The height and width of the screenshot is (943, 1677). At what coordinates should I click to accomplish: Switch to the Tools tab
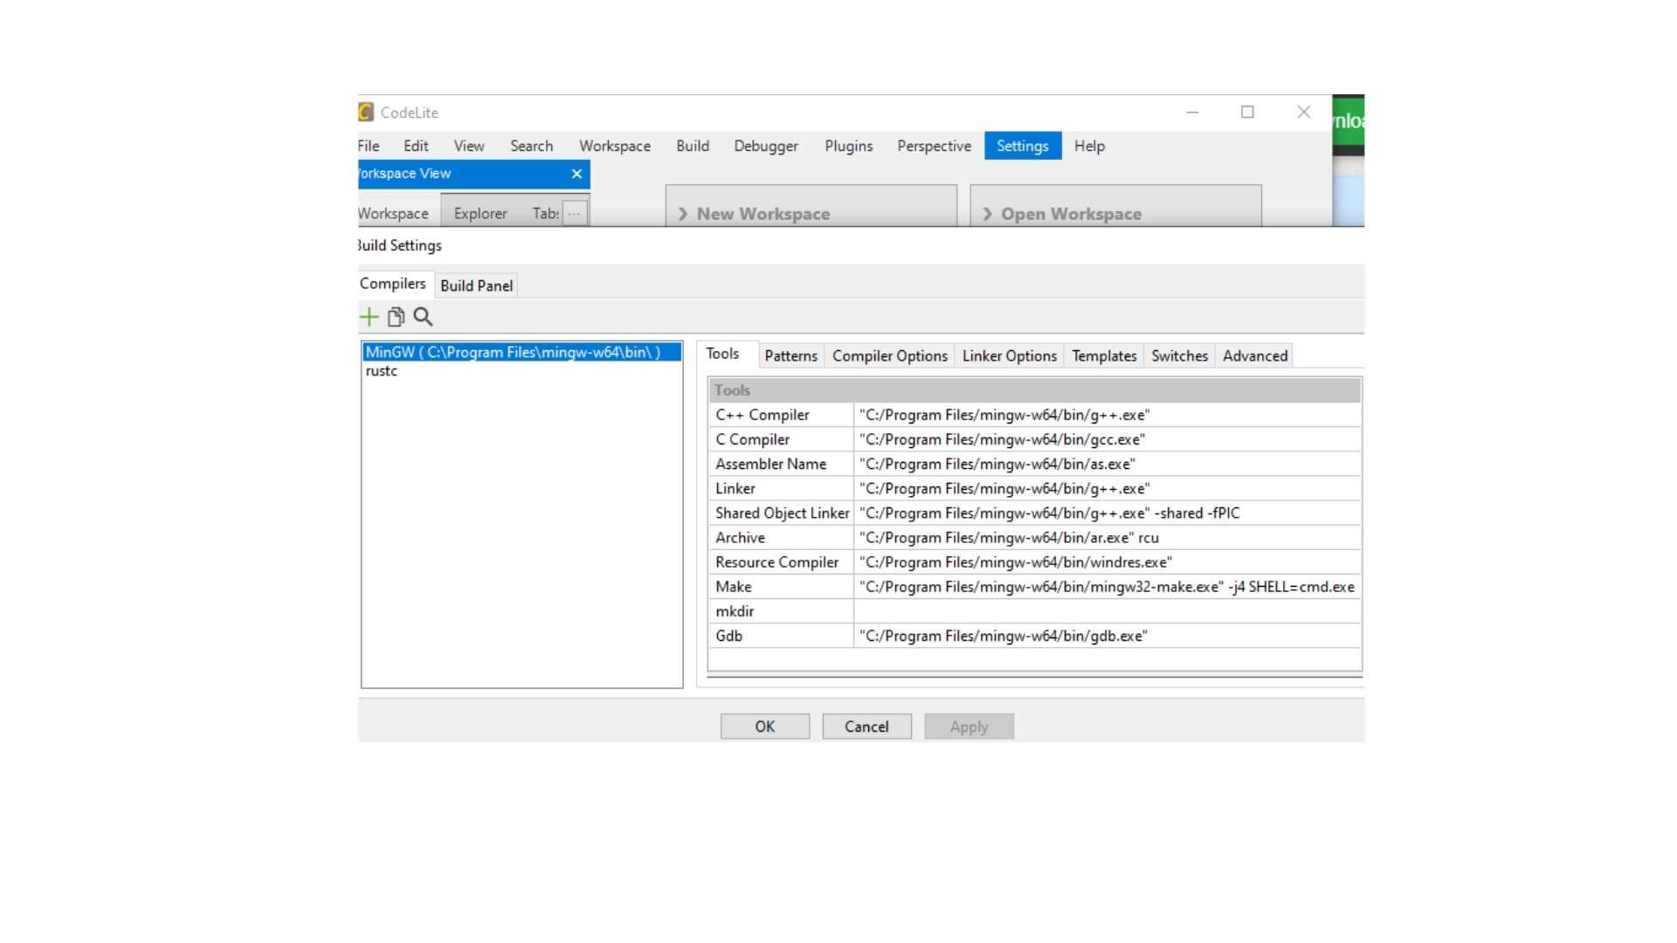(x=722, y=354)
